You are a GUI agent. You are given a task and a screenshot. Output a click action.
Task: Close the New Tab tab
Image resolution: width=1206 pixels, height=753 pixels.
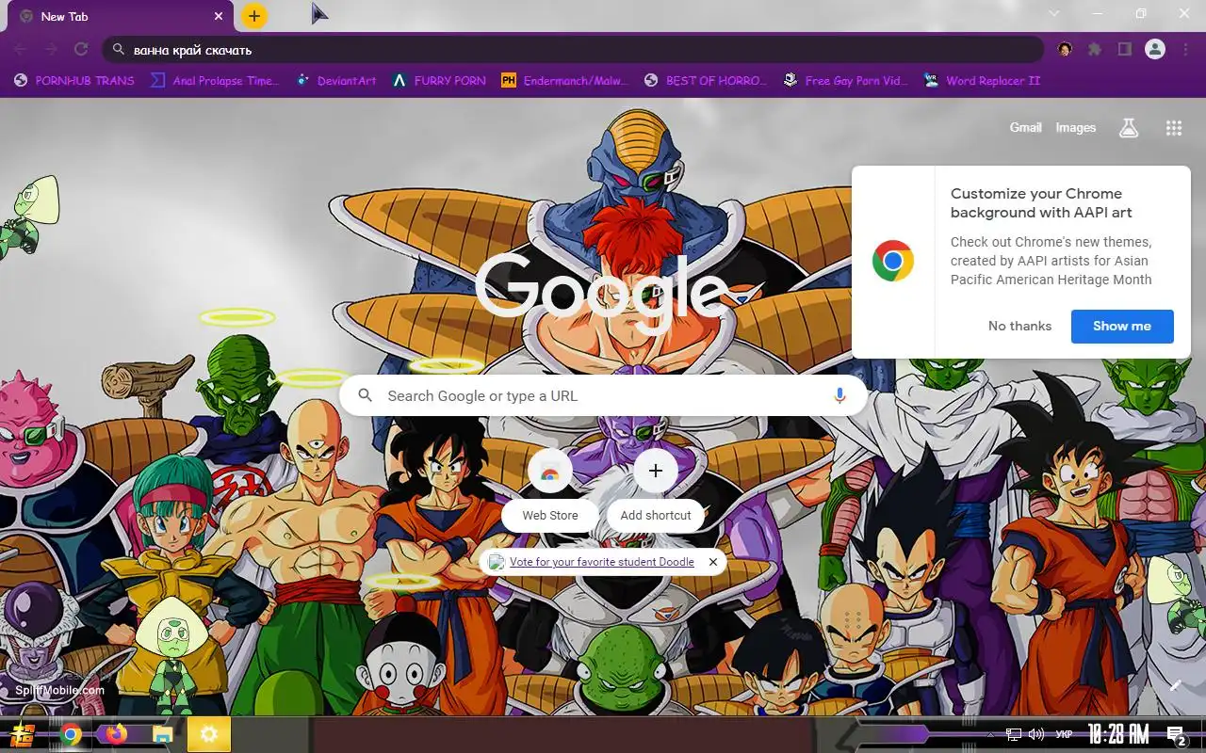click(219, 16)
